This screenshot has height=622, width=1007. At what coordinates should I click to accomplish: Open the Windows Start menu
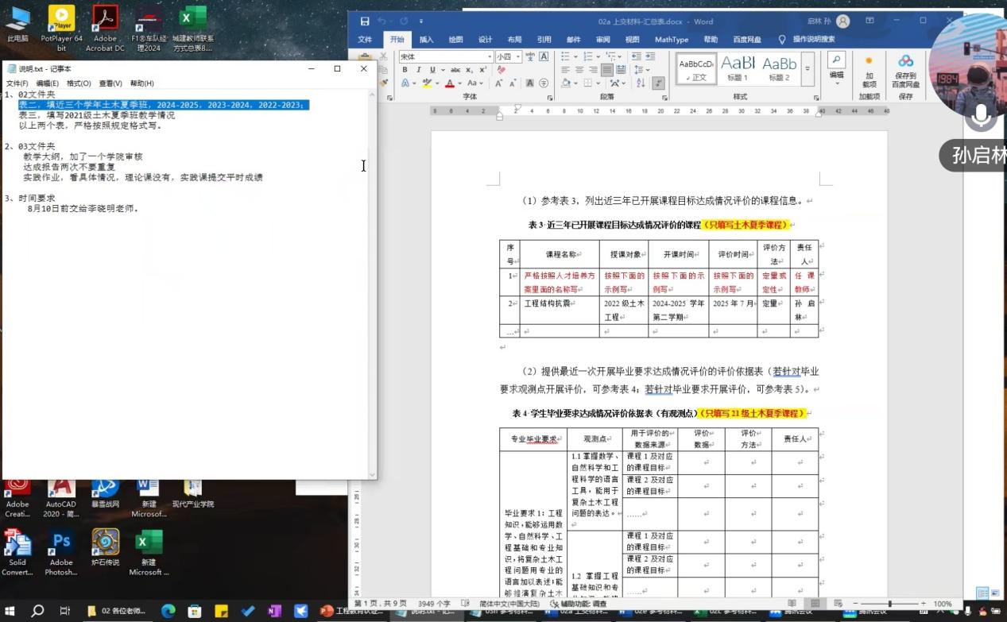click(x=11, y=611)
